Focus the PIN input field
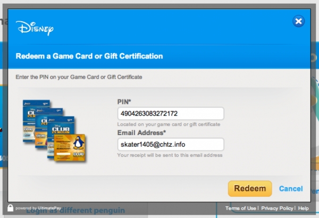 point(170,113)
